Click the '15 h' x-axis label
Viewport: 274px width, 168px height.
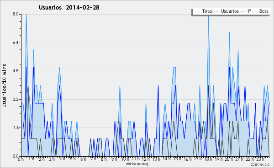point(177,159)
